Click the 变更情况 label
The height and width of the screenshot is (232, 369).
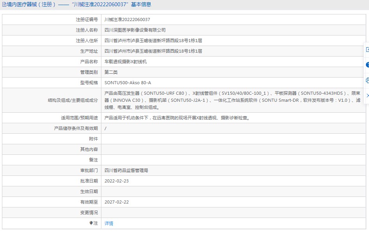click(89, 213)
